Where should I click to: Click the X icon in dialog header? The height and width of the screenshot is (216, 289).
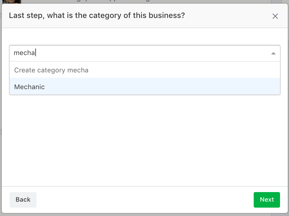click(x=275, y=16)
